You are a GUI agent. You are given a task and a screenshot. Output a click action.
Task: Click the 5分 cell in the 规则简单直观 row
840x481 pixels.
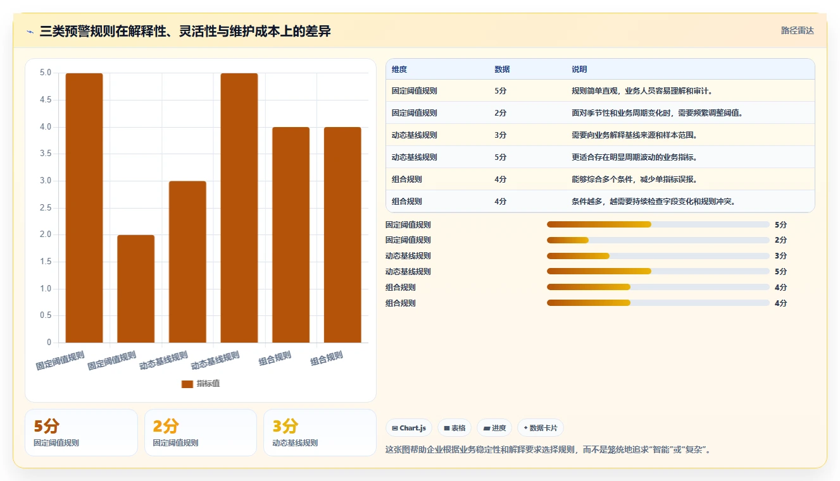(x=501, y=91)
